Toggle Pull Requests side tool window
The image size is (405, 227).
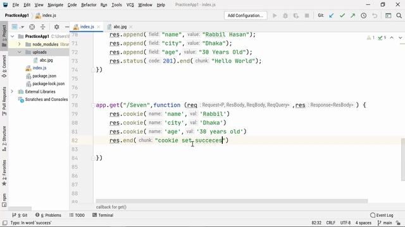click(4, 101)
